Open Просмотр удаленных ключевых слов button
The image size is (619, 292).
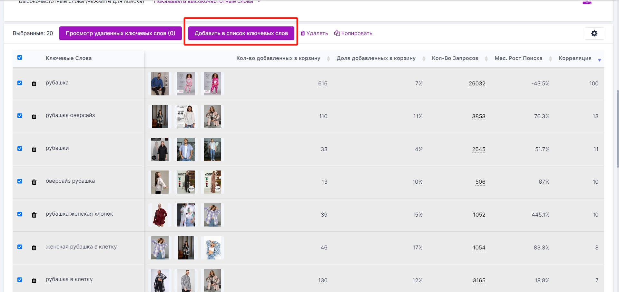120,34
